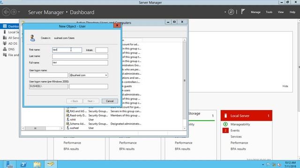Image resolution: width=300 pixels, height=168 pixels.
Task: Click the refresh icon in the header
Action: pyautogui.click(x=231, y=12)
